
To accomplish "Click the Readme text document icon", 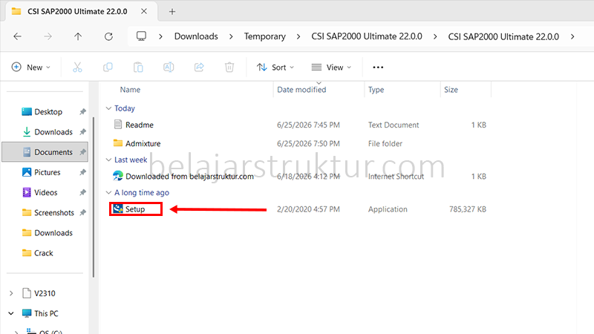I will tap(118, 124).
